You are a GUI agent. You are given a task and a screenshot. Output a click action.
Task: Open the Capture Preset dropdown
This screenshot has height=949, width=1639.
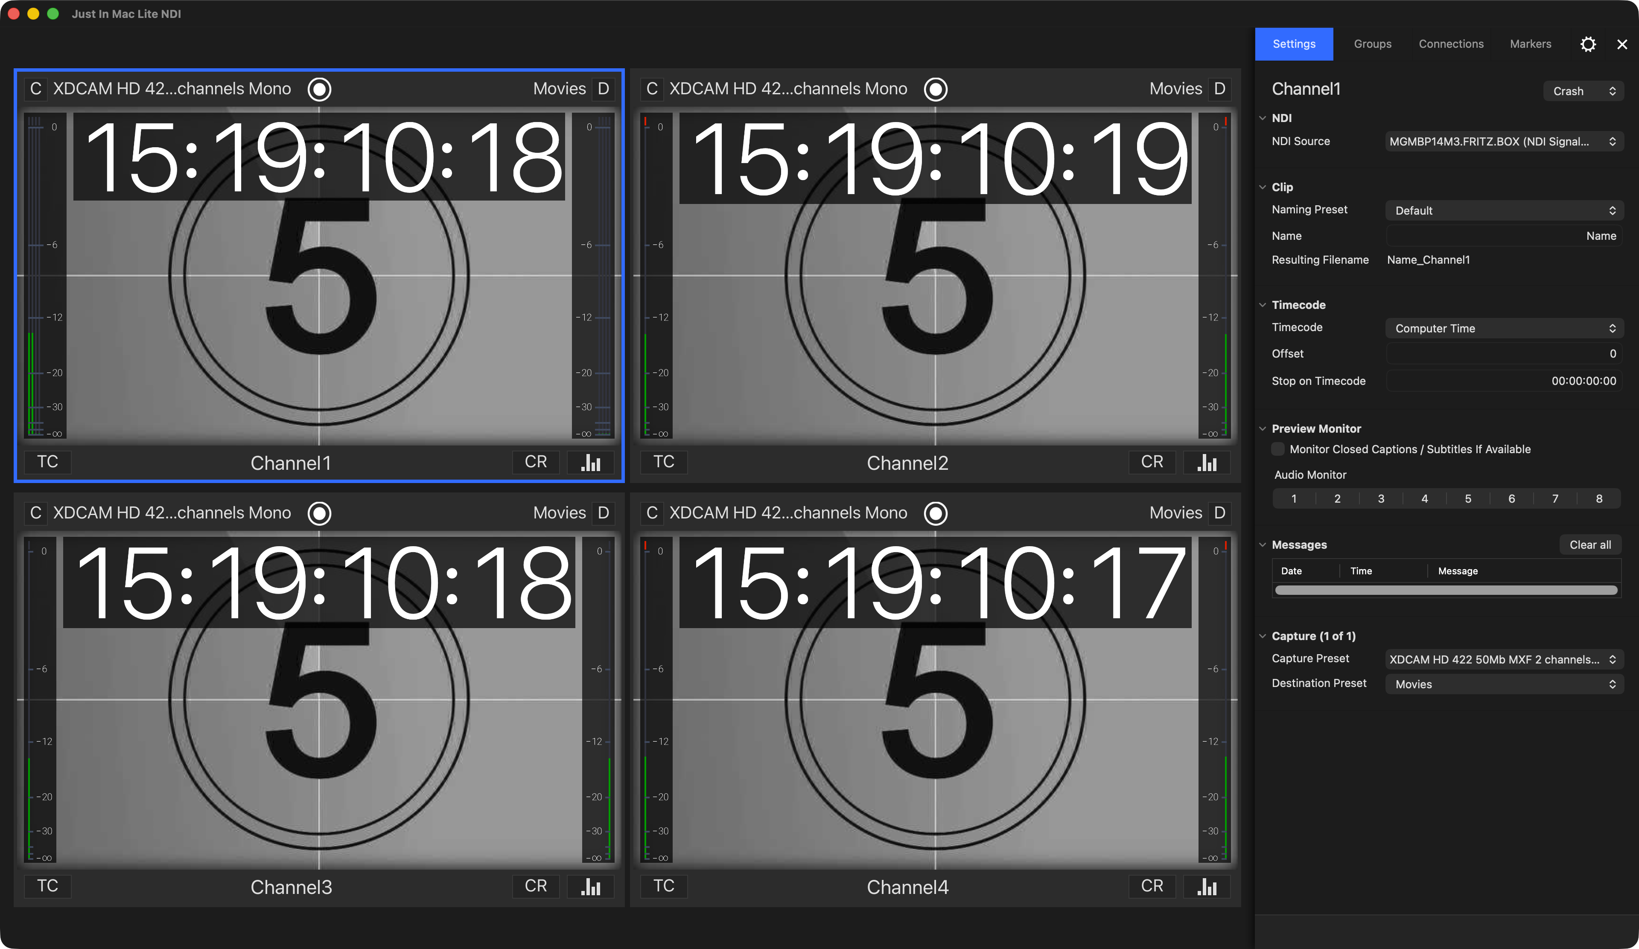[1504, 659]
